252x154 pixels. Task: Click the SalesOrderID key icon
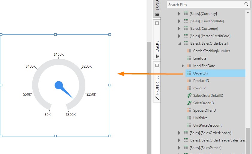pos(189,103)
